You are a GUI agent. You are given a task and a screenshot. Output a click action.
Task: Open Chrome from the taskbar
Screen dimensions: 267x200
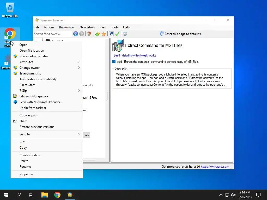[x=57, y=195]
